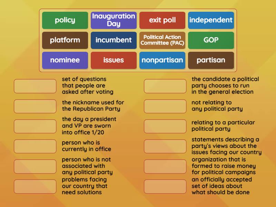Click the nominee tile
276x207 pixels.
pos(65,60)
